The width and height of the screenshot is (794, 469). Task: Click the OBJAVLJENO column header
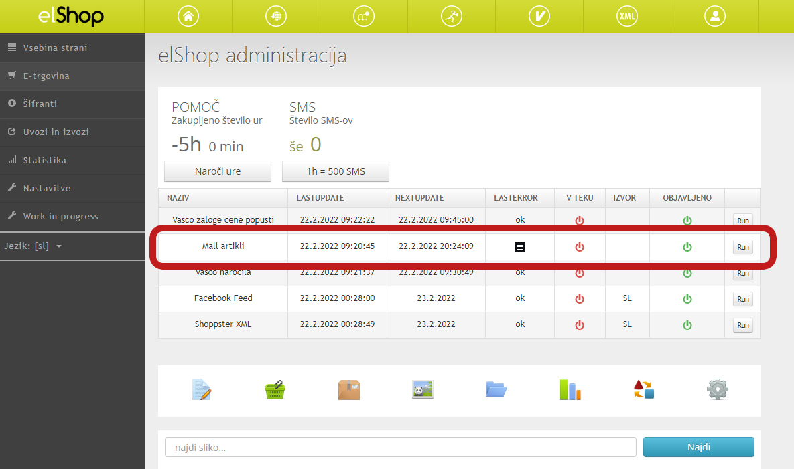pos(687,197)
